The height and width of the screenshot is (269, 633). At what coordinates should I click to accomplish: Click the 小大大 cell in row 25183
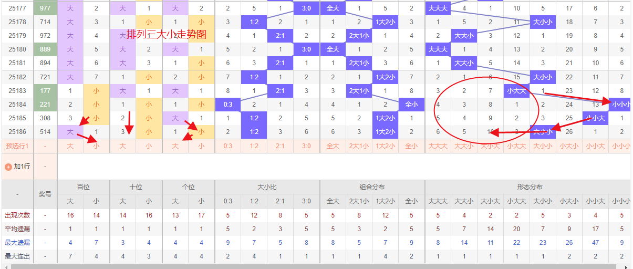click(517, 90)
